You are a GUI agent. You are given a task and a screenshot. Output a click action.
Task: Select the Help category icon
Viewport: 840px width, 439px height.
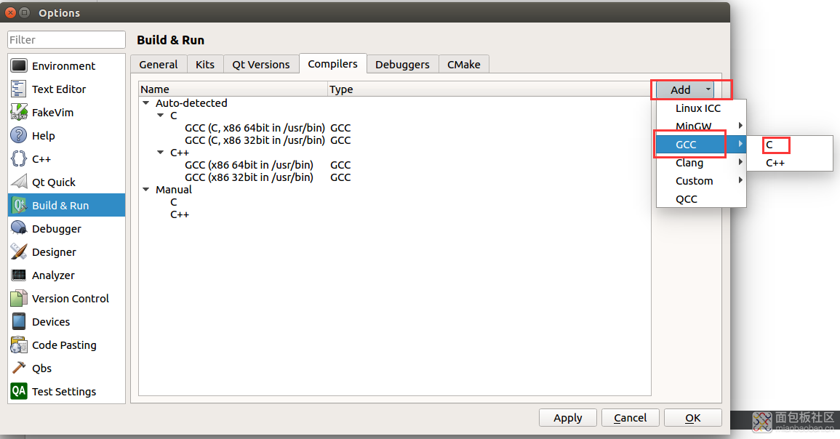pyautogui.click(x=19, y=135)
